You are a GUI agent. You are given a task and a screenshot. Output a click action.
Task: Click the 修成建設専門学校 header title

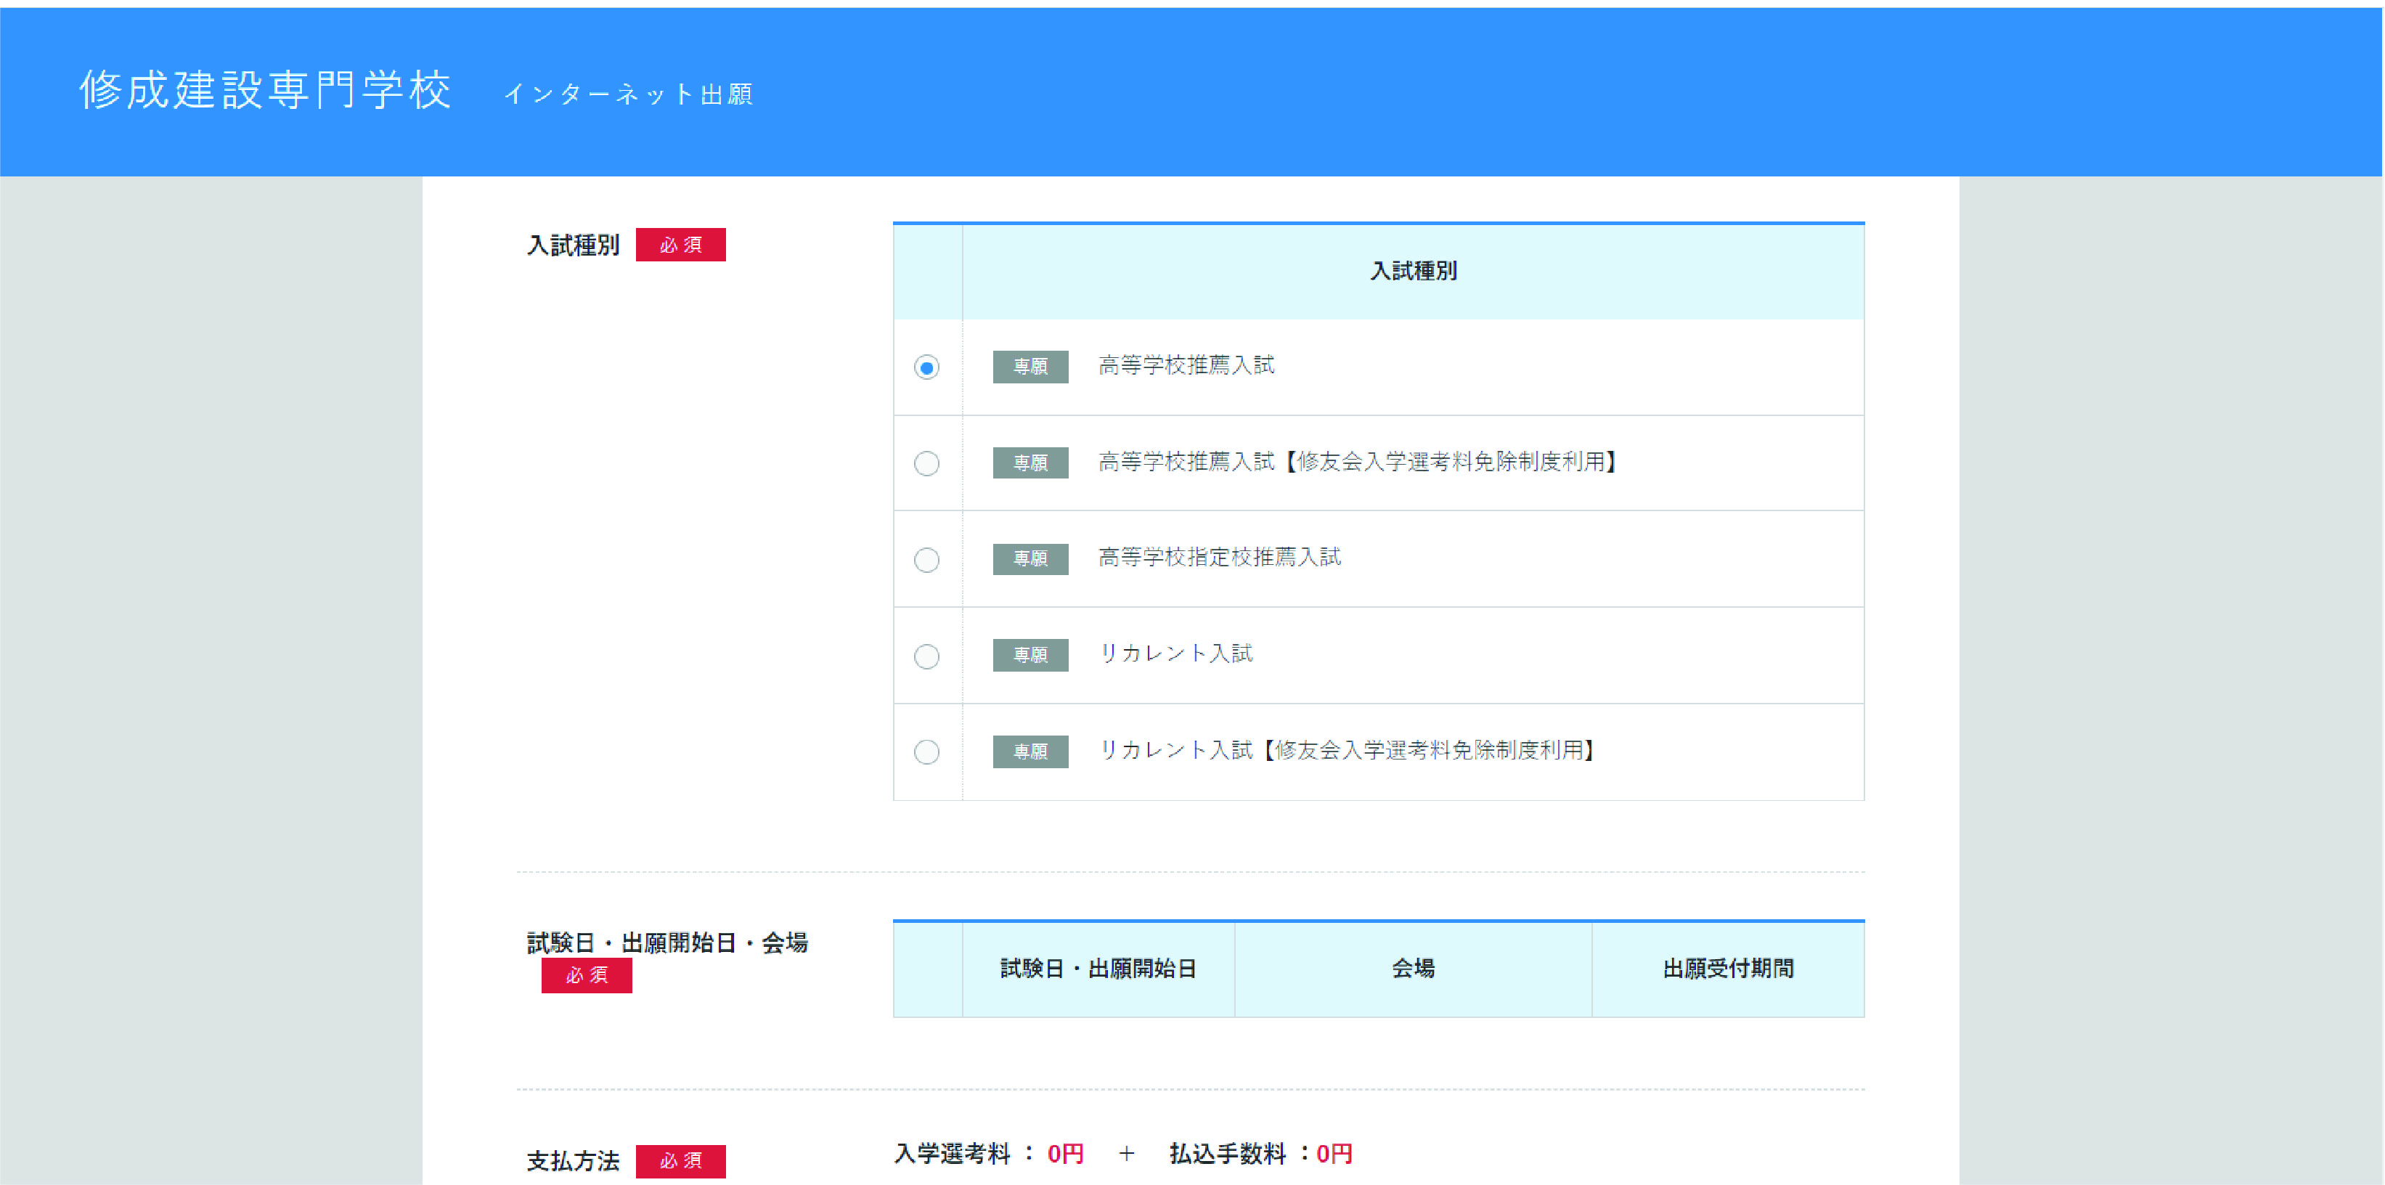click(x=266, y=91)
